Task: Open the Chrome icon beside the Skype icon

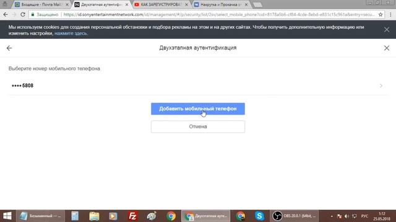Action: click(241, 216)
